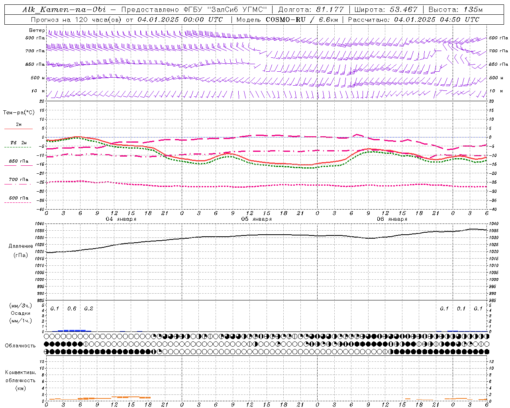This screenshot has width=510, height=408.
Task: Click the '0.6' precipitation value
Action: (72, 308)
